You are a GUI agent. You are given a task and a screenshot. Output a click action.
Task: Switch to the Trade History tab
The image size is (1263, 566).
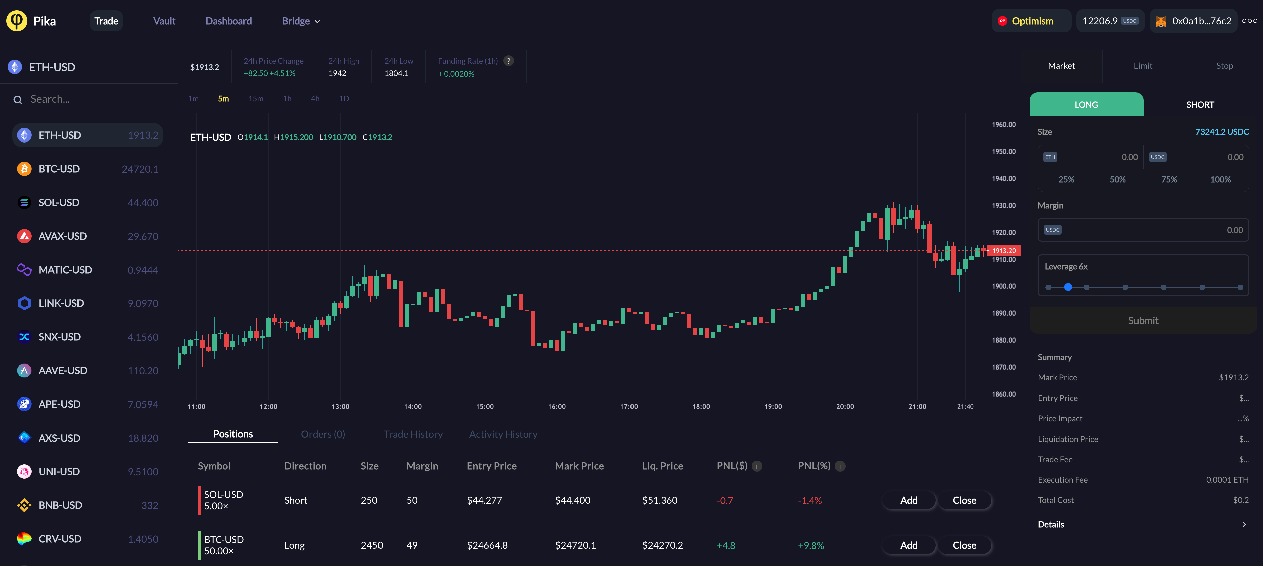pos(413,434)
